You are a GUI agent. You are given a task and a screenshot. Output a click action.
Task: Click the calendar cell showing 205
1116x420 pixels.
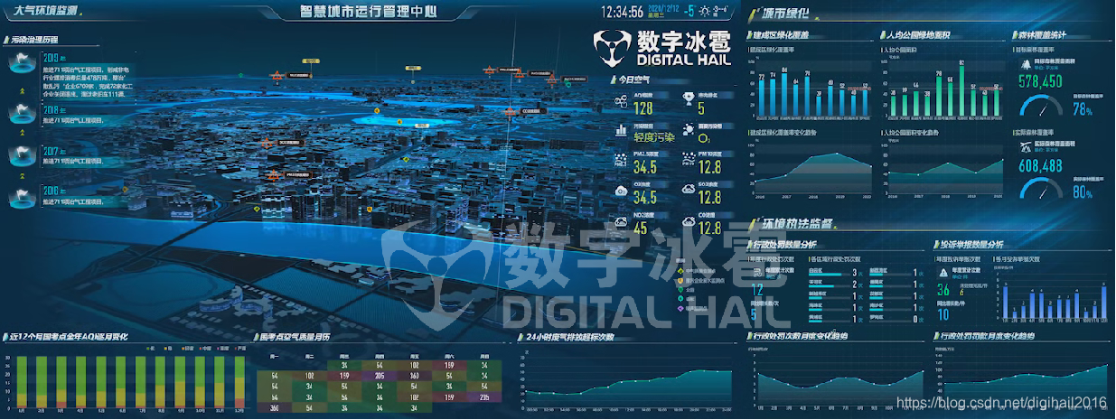[380, 375]
